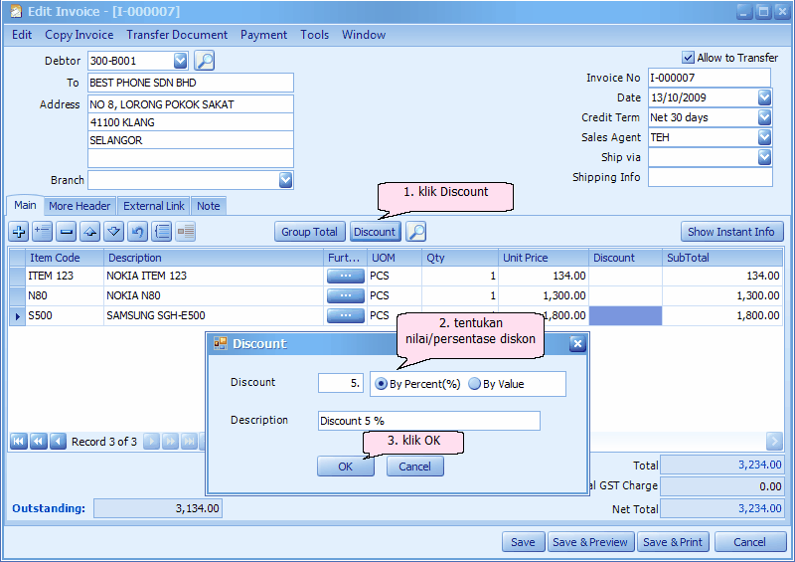795x562 pixels.
Task: Click the delete row minus icon
Action: pos(66,232)
